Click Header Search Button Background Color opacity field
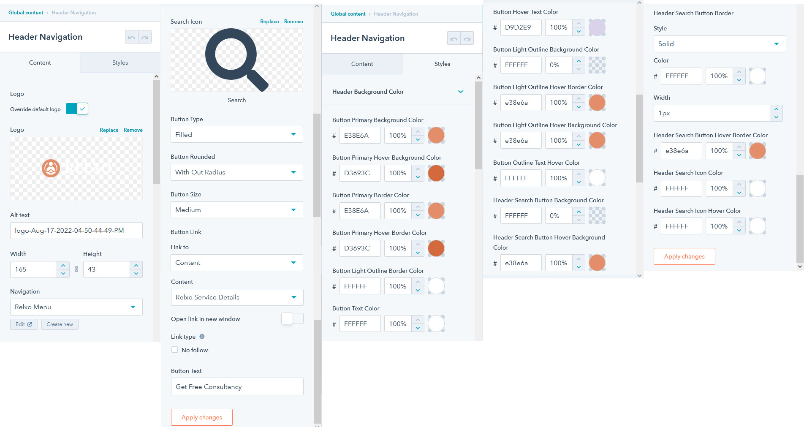Image resolution: width=804 pixels, height=427 pixels. point(559,215)
